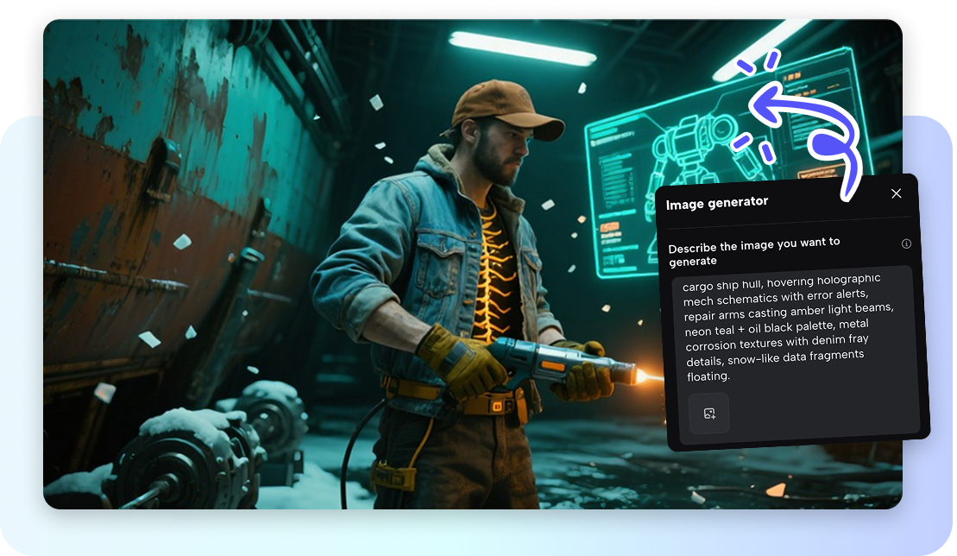Screen dimensions: 957x556
Task: Click the "Describe the image you want to generate" label
Action: (x=753, y=251)
